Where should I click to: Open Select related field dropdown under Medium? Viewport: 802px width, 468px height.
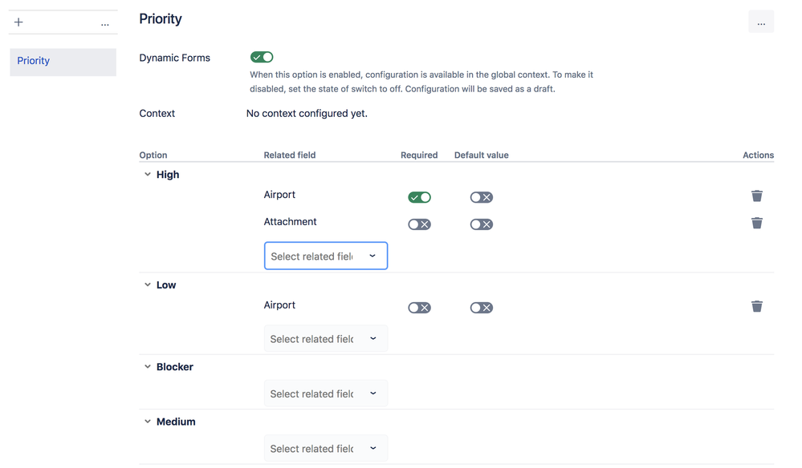pos(325,447)
